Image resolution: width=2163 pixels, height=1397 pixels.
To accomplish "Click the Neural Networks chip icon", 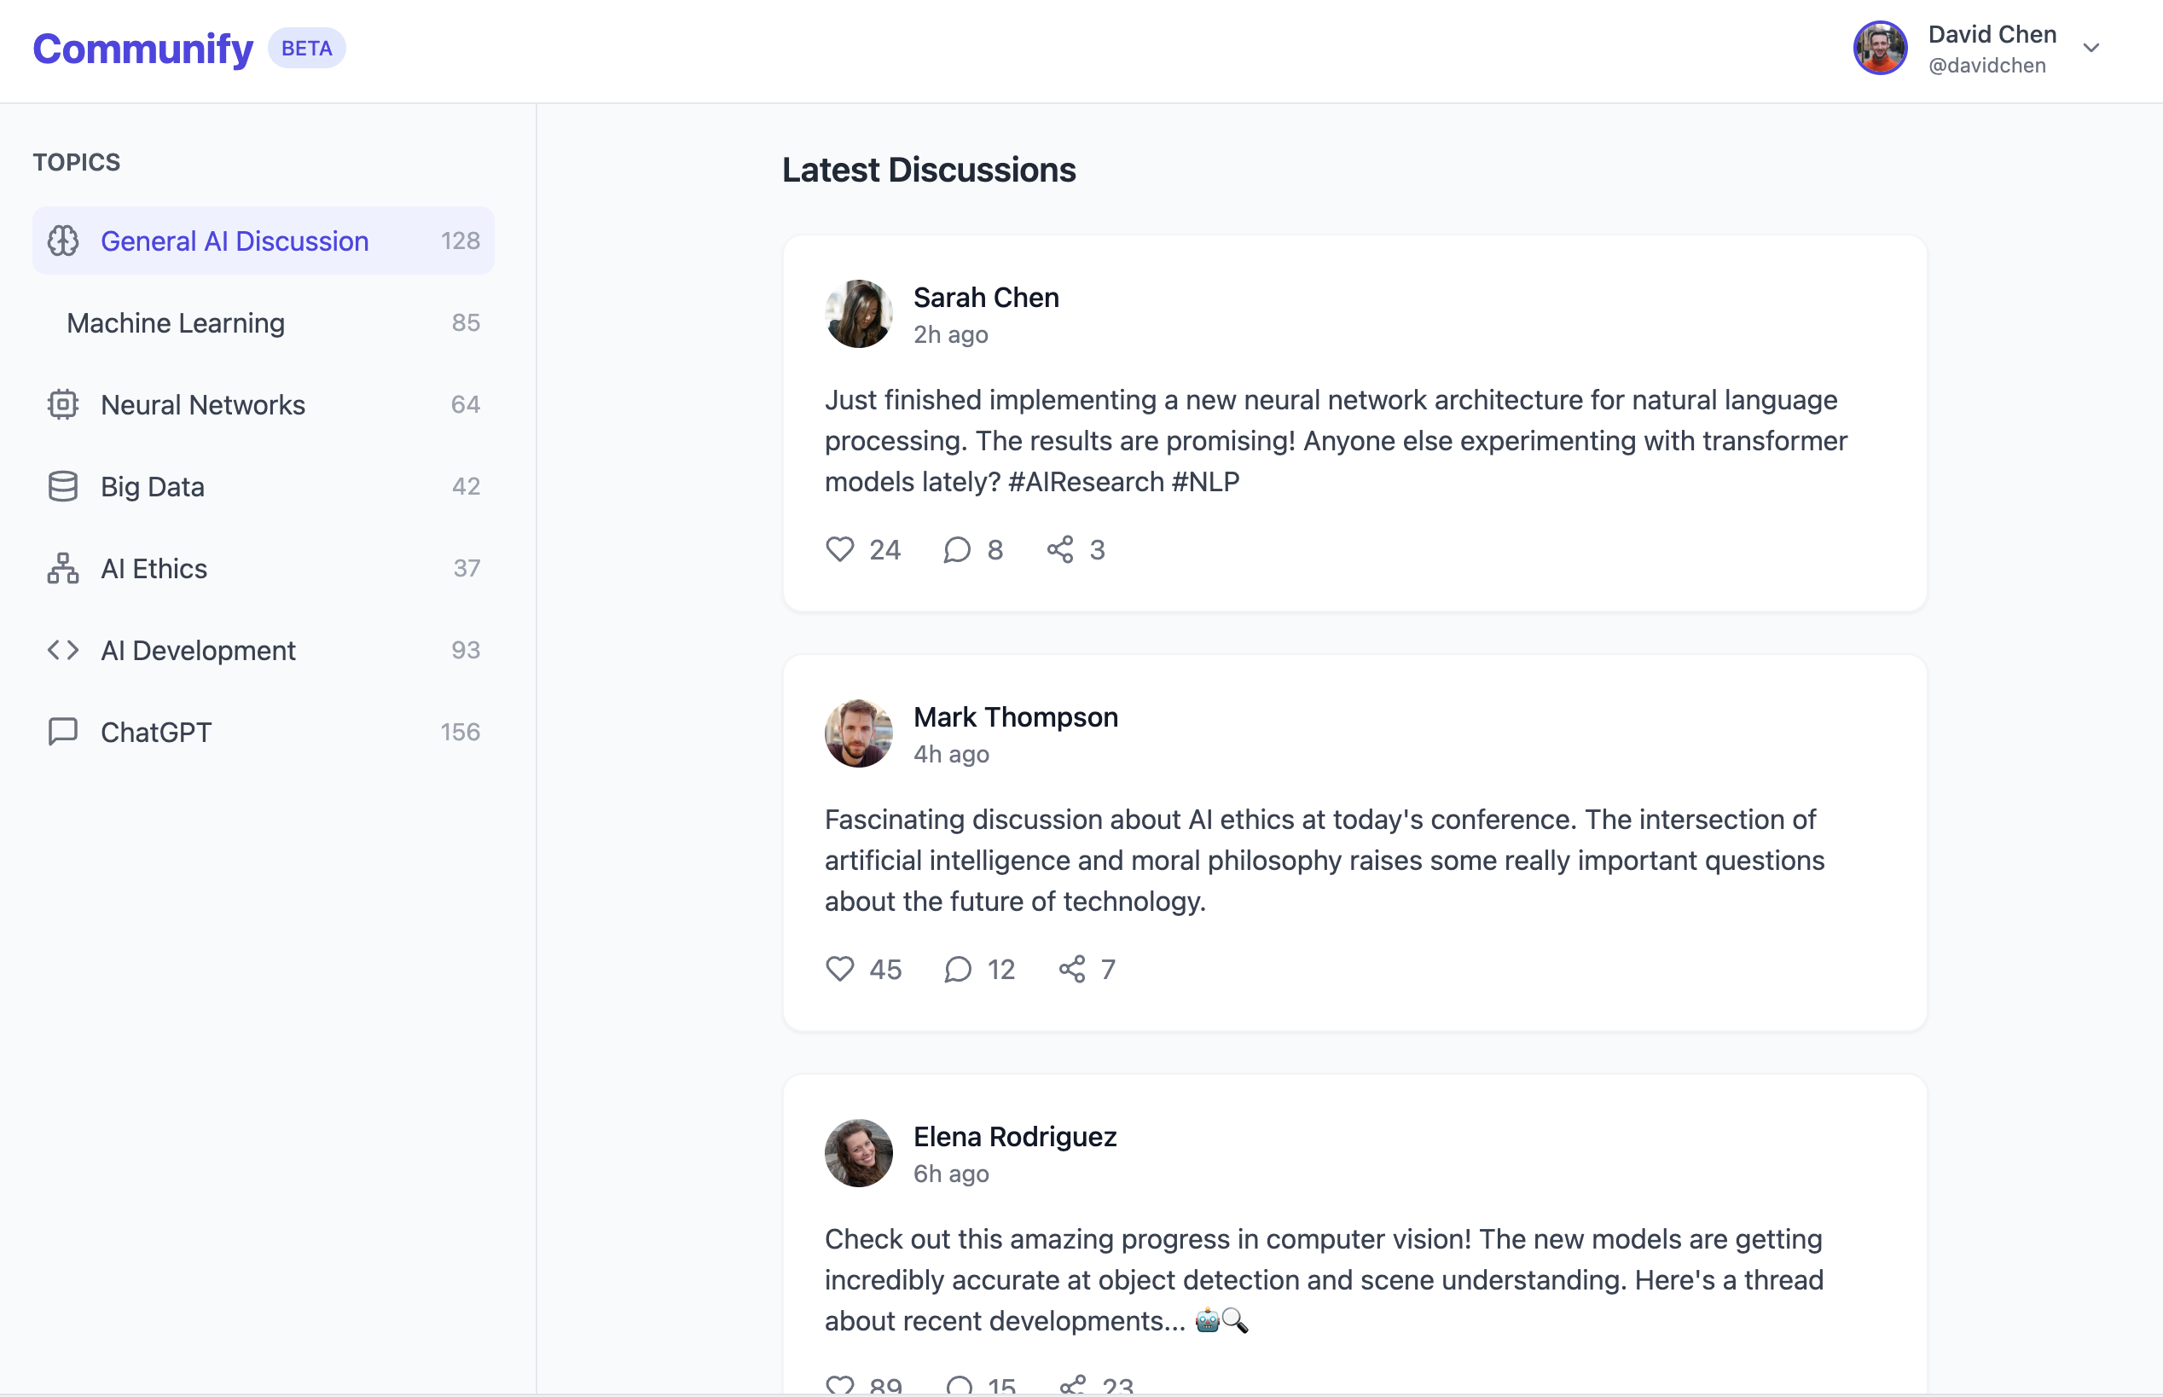I will click(62, 404).
